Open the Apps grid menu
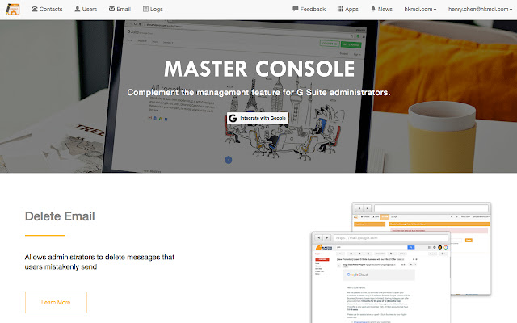 point(347,9)
